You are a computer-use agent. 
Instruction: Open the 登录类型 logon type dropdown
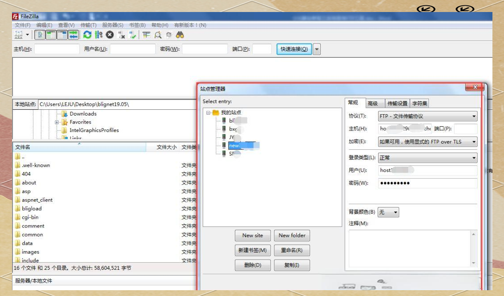tap(427, 158)
